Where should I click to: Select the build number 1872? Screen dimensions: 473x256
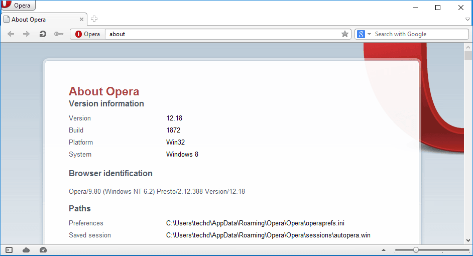(x=173, y=131)
